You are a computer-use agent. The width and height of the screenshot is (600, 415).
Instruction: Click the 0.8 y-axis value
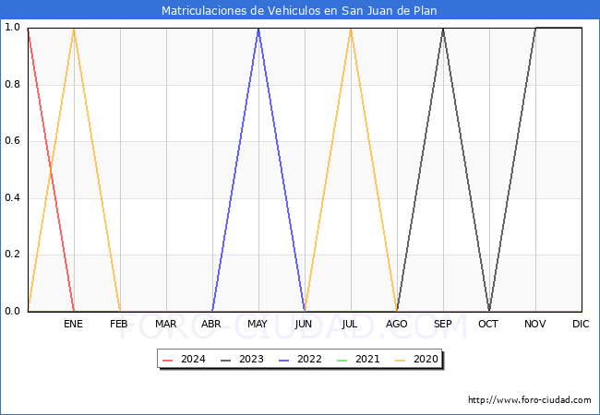(x=12, y=84)
